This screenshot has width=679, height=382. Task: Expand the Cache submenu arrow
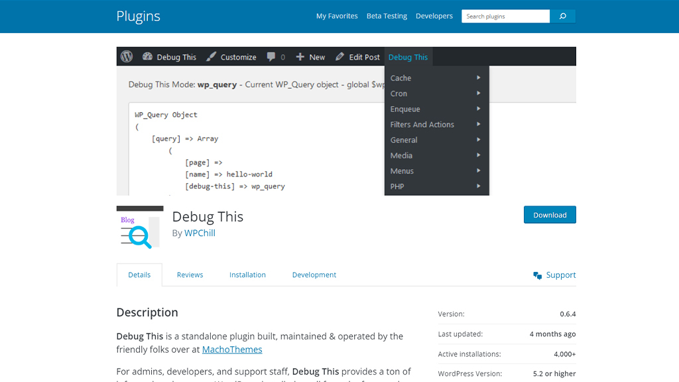(478, 78)
